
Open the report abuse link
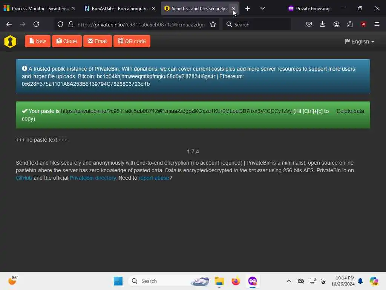154,178
